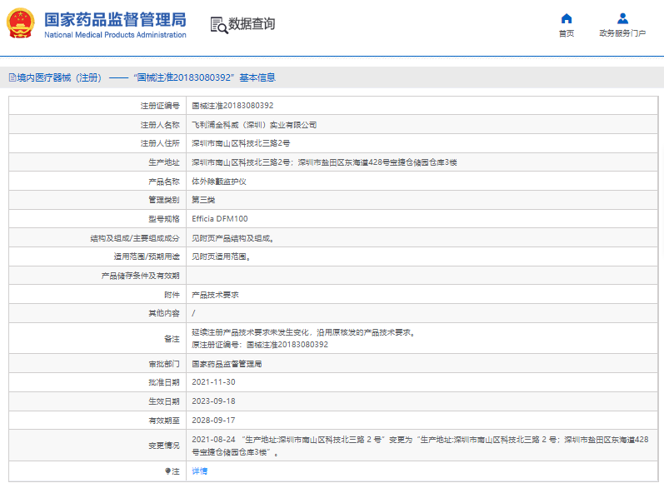This screenshot has height=488, width=664.
Task: Click the 生效日期 row label
Action: tap(164, 401)
